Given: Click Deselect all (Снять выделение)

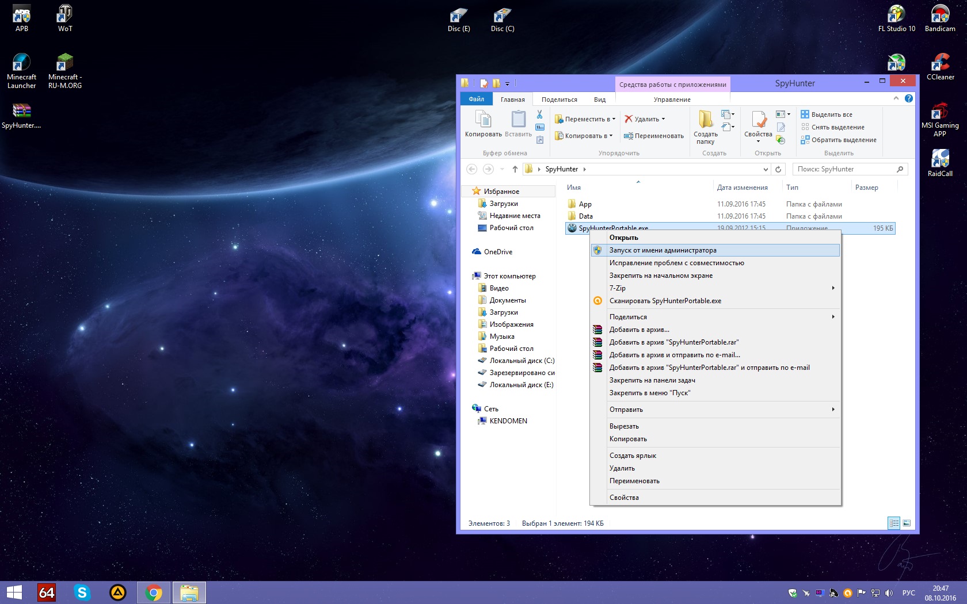Looking at the screenshot, I should coord(832,127).
